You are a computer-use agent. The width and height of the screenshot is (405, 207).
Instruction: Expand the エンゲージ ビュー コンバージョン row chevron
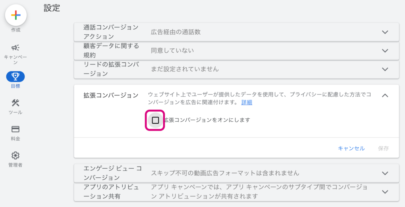point(385,173)
